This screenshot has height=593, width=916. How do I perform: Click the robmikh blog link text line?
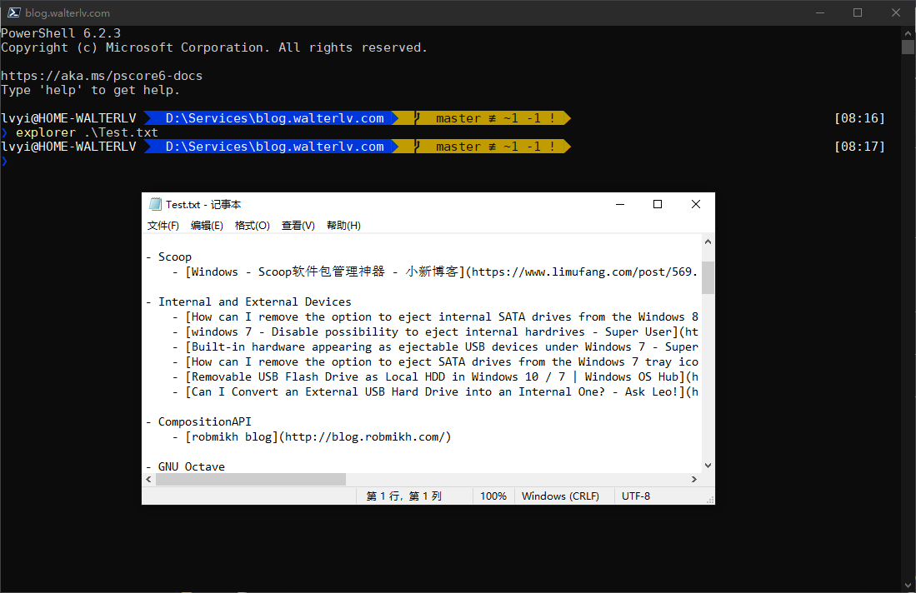pos(317,437)
